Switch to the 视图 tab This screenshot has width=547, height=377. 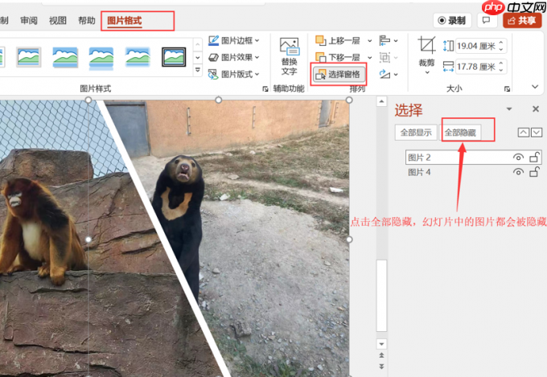(x=58, y=21)
